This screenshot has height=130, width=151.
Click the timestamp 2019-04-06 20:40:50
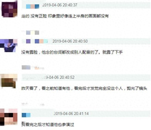[70, 41]
